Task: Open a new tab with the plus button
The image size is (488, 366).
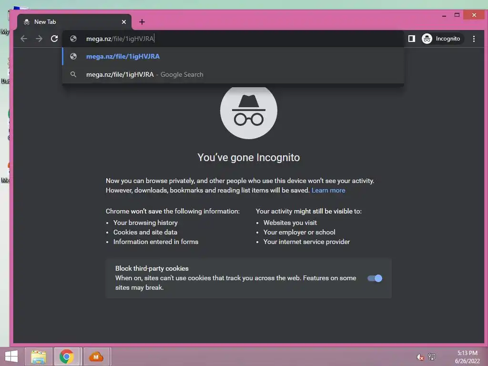Action: tap(142, 22)
